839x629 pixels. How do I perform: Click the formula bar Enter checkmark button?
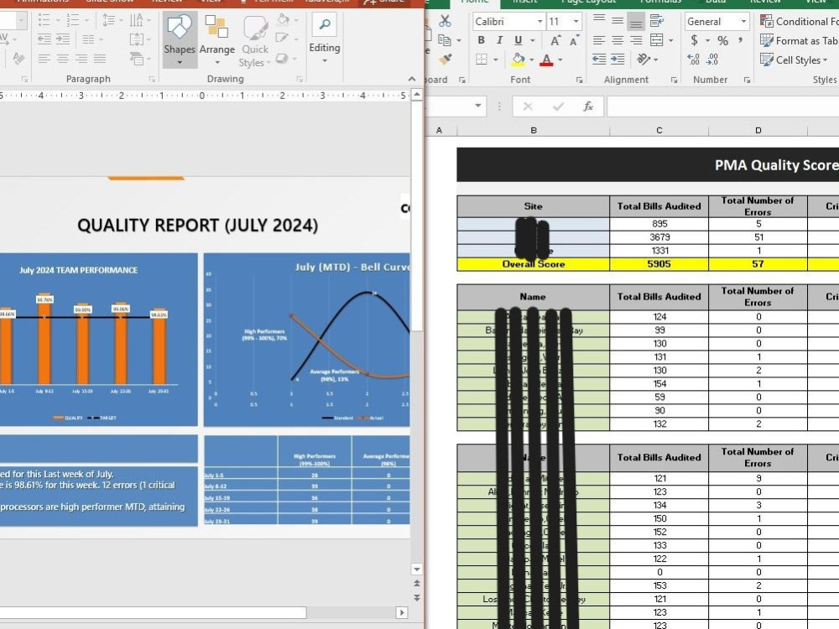(x=558, y=107)
